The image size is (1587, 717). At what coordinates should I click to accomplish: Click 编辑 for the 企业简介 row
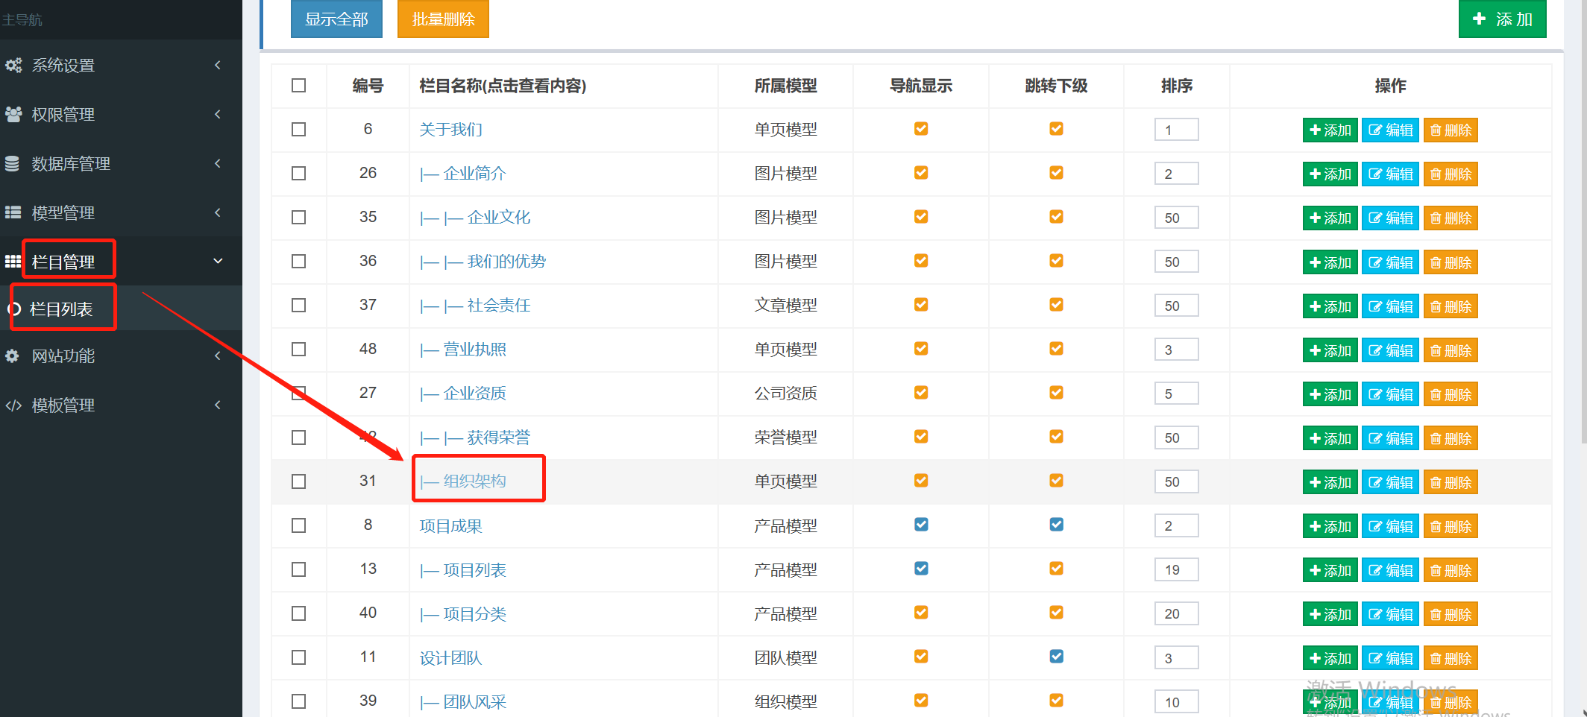(x=1391, y=174)
